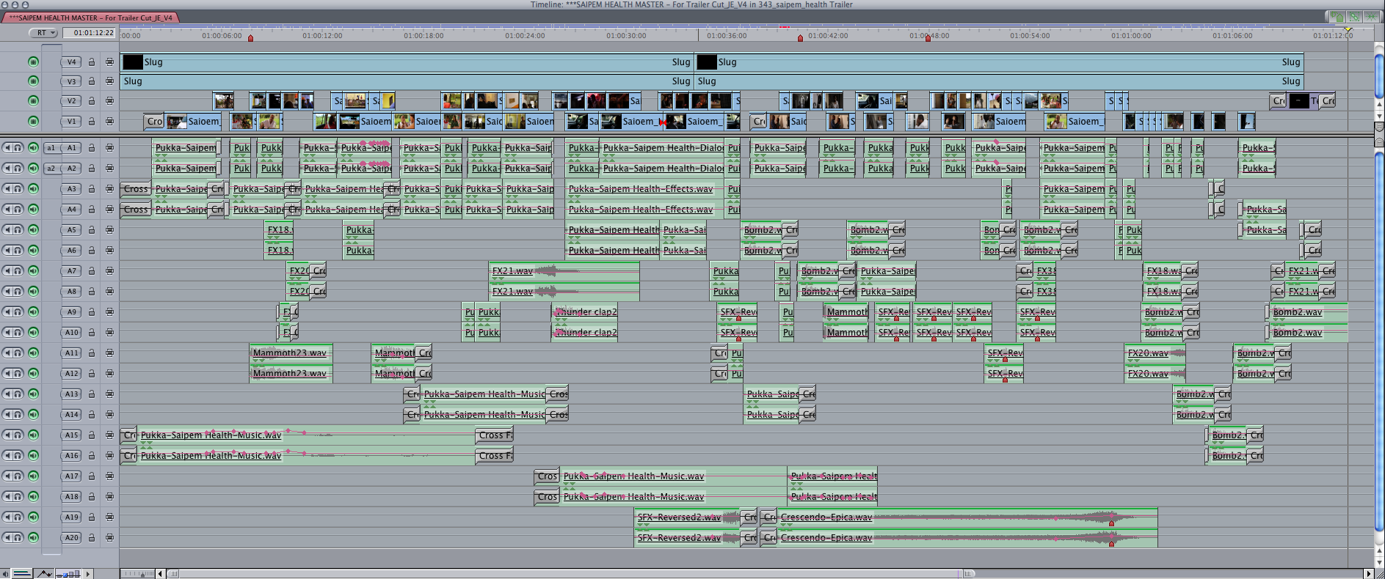Toggle V4 track visibility
The image size is (1385, 579).
[33, 62]
